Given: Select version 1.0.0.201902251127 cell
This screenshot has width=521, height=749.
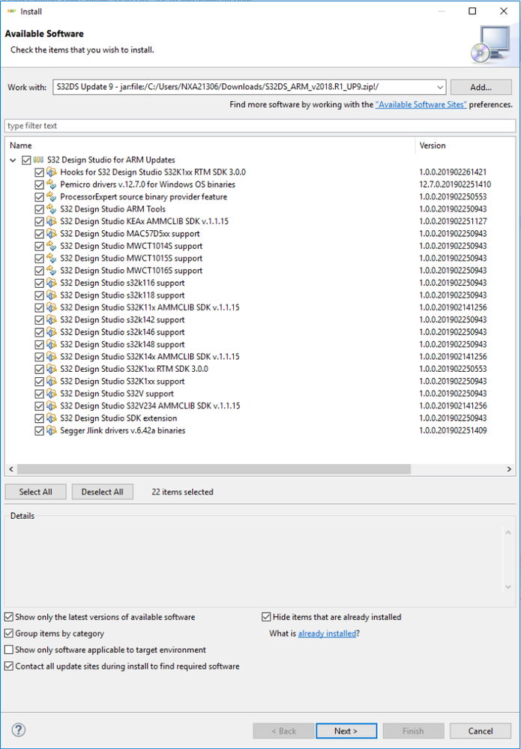Looking at the screenshot, I should coord(454,222).
